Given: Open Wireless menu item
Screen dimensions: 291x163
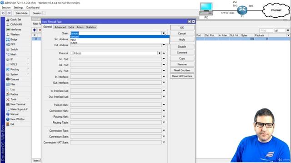Looking at the screenshot, I should pos(15,34).
